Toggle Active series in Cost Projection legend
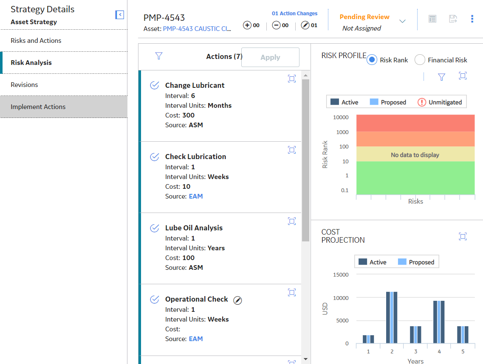Image resolution: width=483 pixels, height=364 pixels. click(x=372, y=262)
